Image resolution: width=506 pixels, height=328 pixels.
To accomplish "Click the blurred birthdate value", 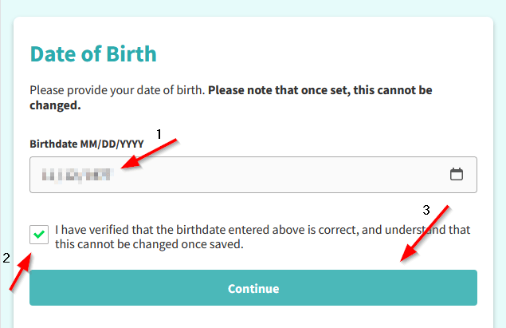I will (x=76, y=175).
